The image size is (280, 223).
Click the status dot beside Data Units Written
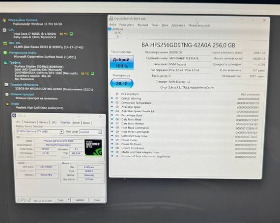tap(112, 123)
